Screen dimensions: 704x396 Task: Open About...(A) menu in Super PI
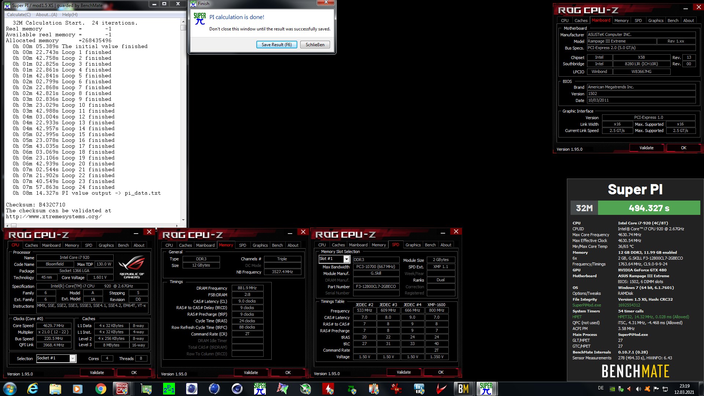[46, 15]
